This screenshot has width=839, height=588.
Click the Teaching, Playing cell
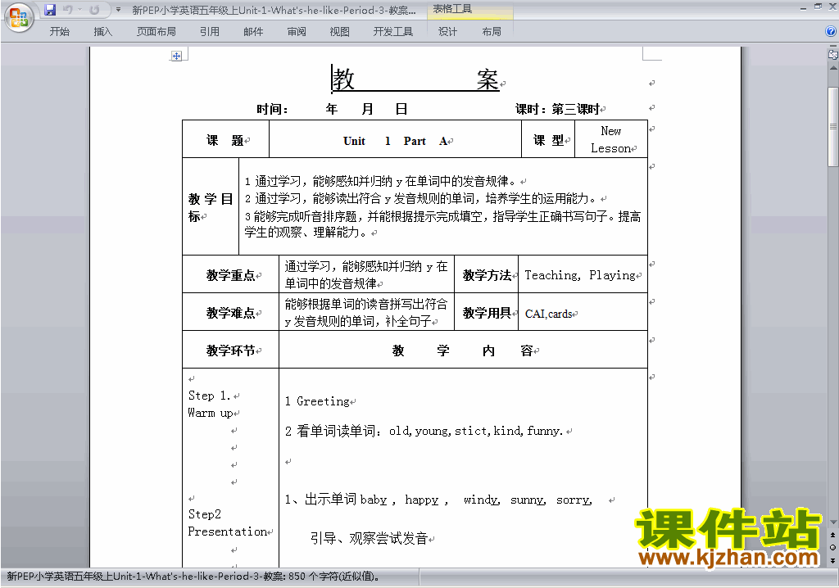[583, 274]
